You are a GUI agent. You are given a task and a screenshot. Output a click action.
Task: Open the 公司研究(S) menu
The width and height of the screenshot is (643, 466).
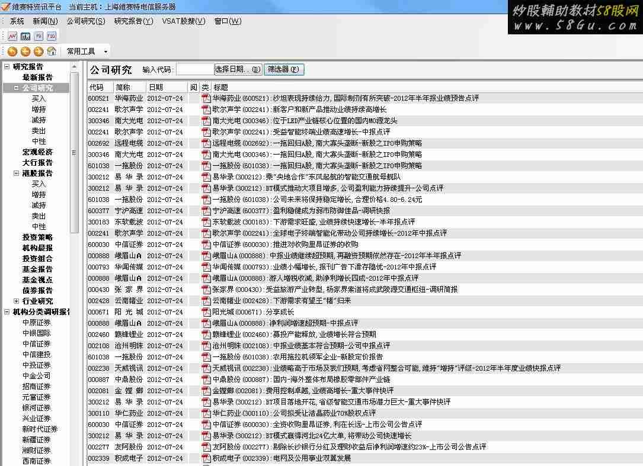tap(86, 21)
